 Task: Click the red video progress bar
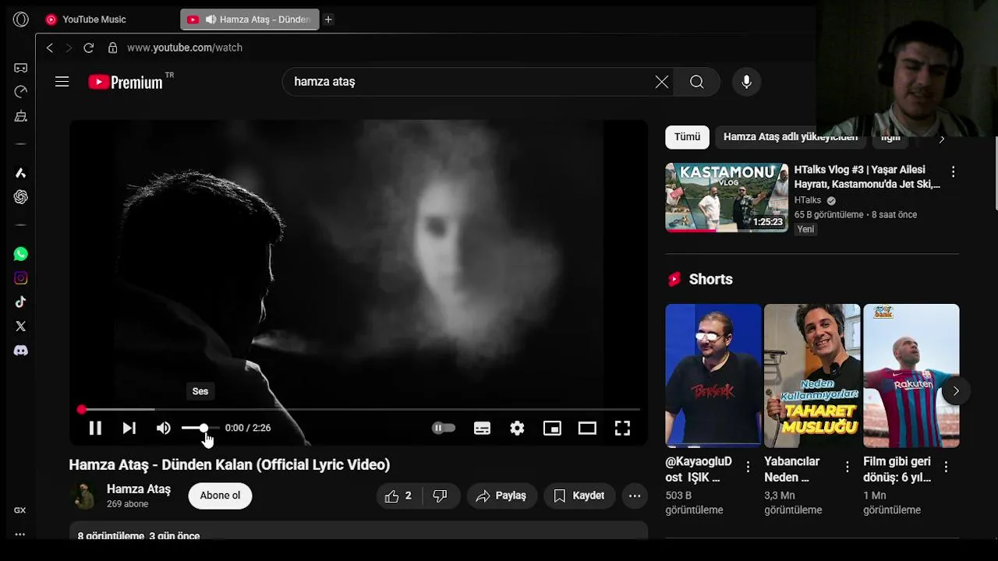pyautogui.click(x=359, y=409)
